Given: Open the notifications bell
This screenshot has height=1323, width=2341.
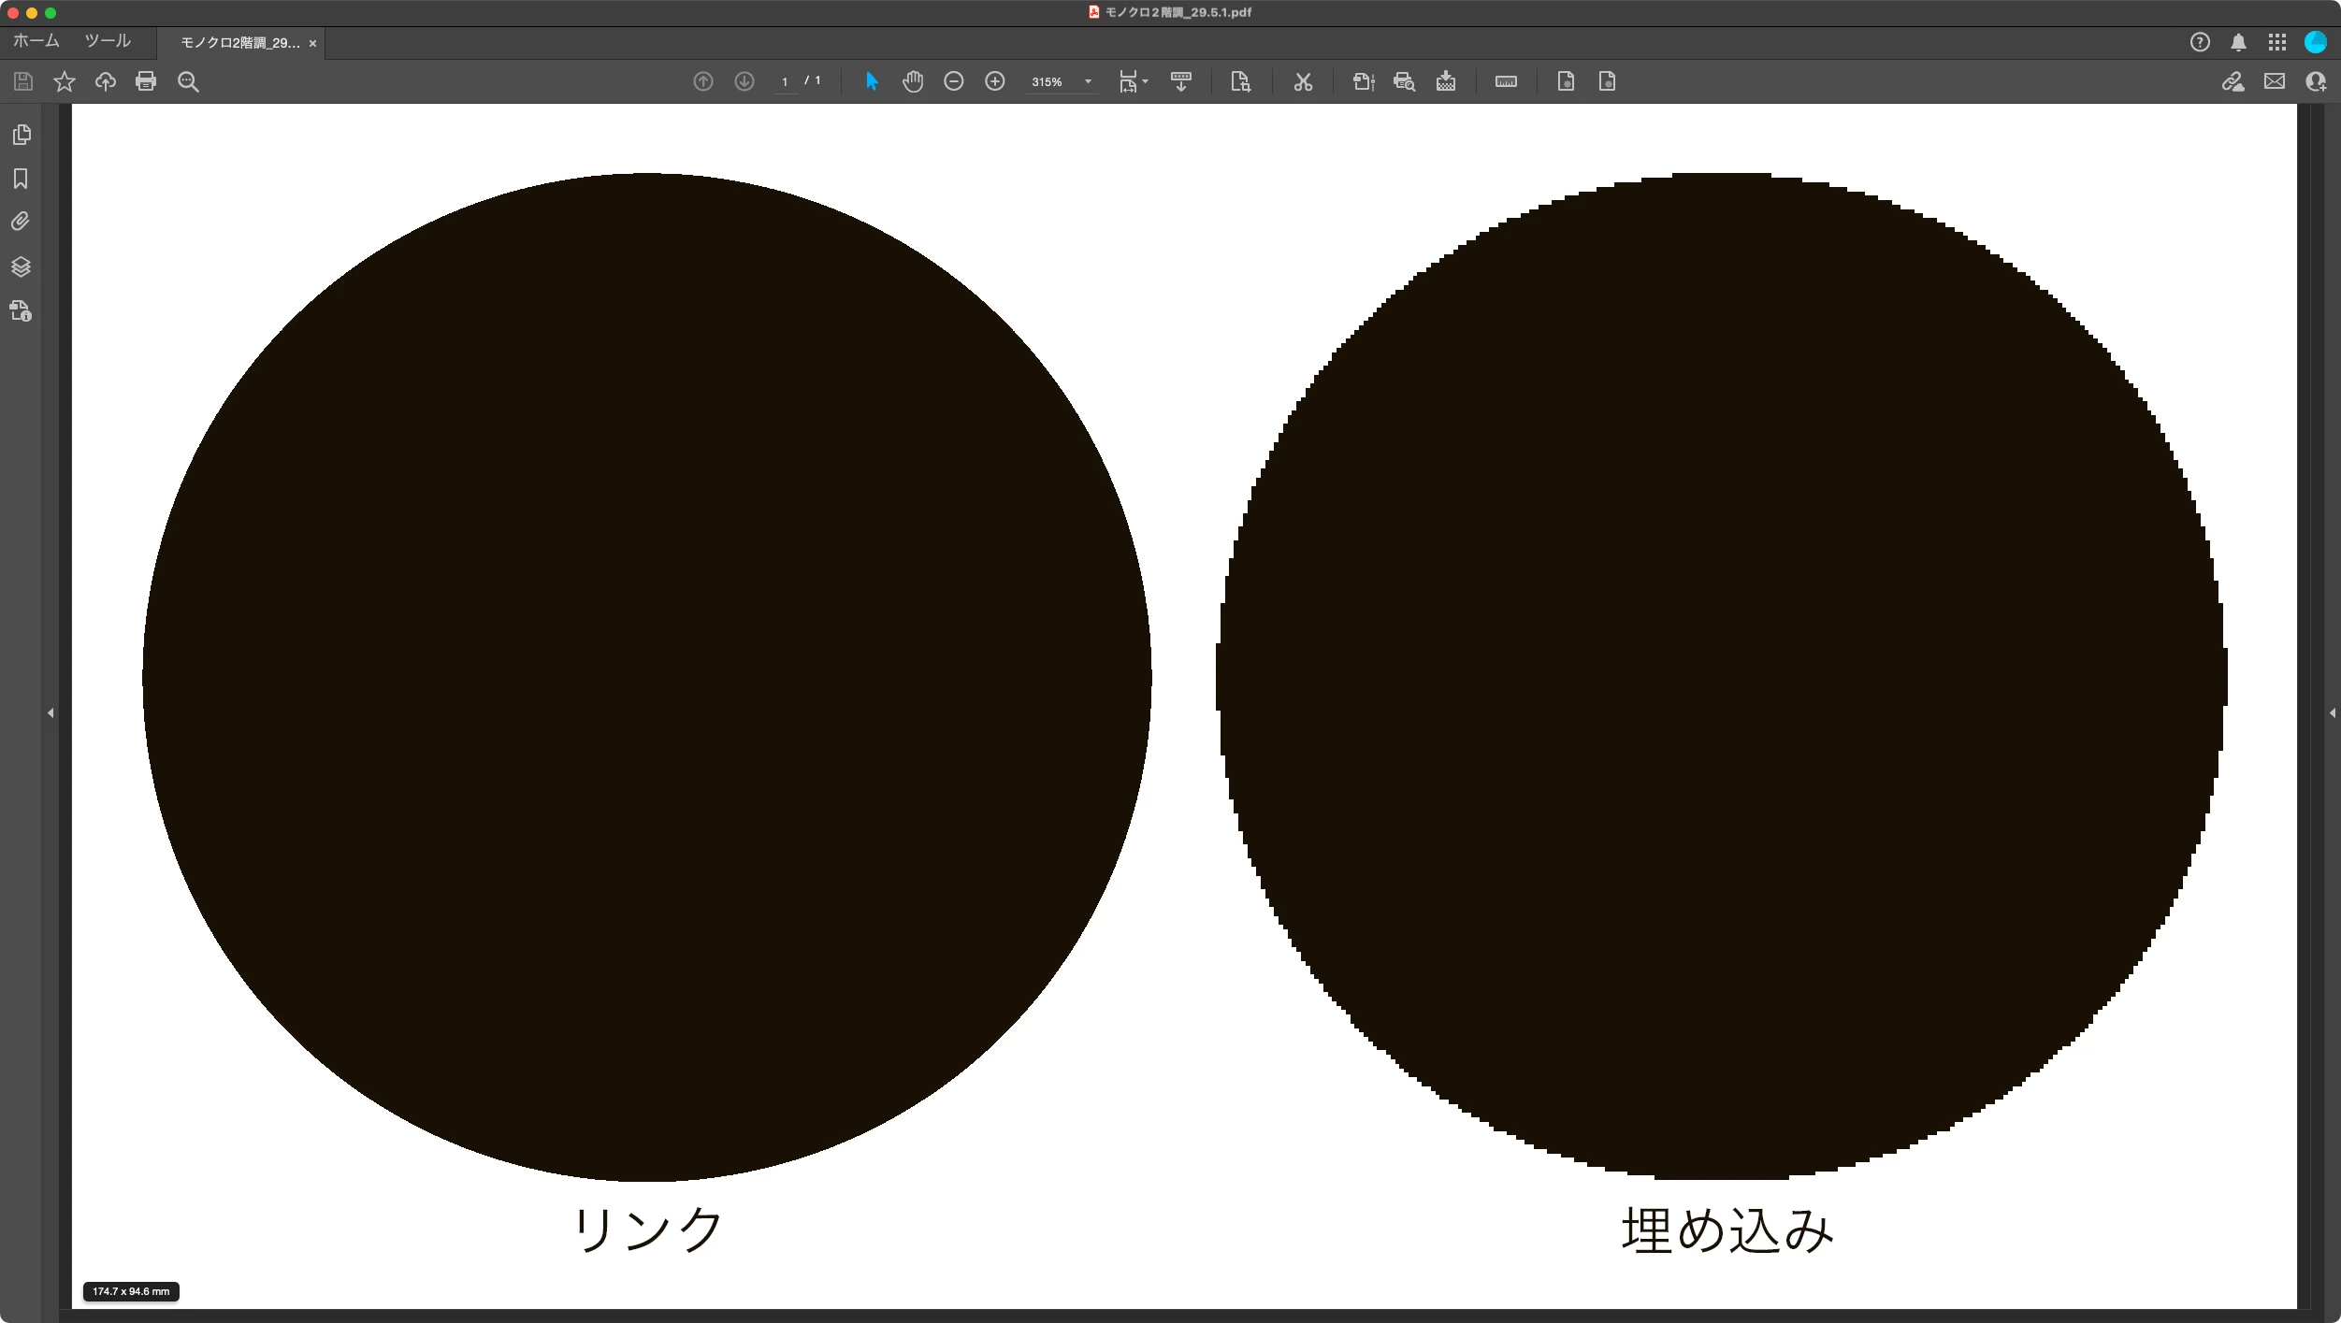Looking at the screenshot, I should [2238, 42].
